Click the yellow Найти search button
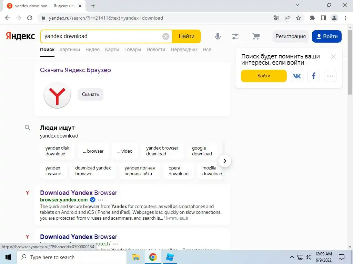This screenshot has width=353, height=264. [x=186, y=36]
